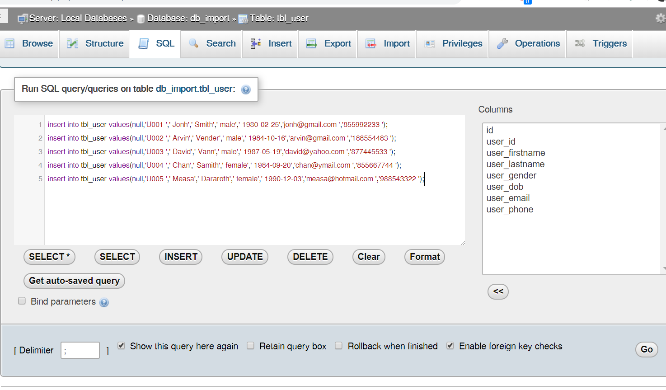Click query line with 'U001'

(218, 125)
